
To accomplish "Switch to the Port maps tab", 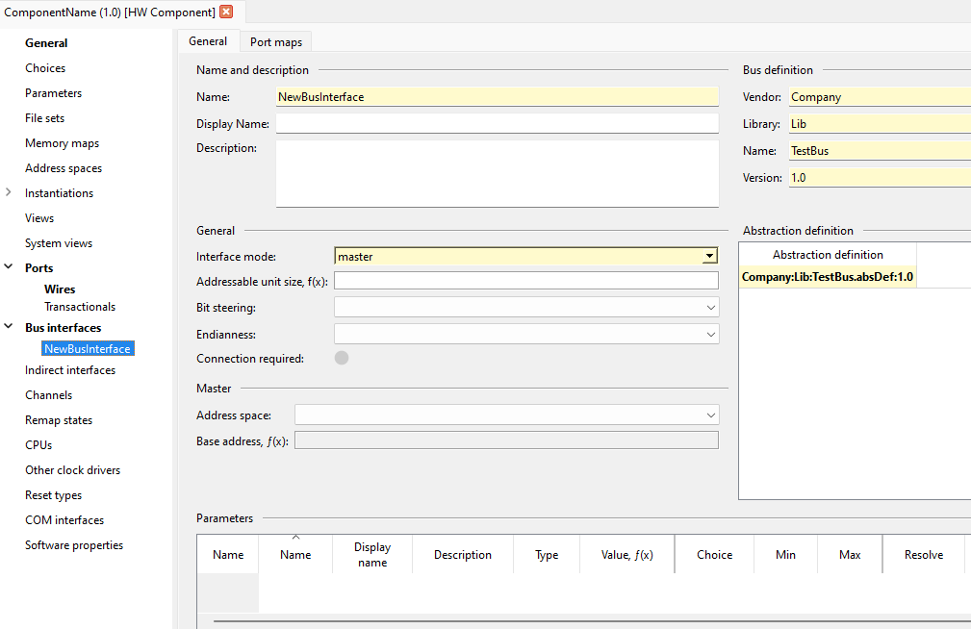I will click(x=276, y=42).
